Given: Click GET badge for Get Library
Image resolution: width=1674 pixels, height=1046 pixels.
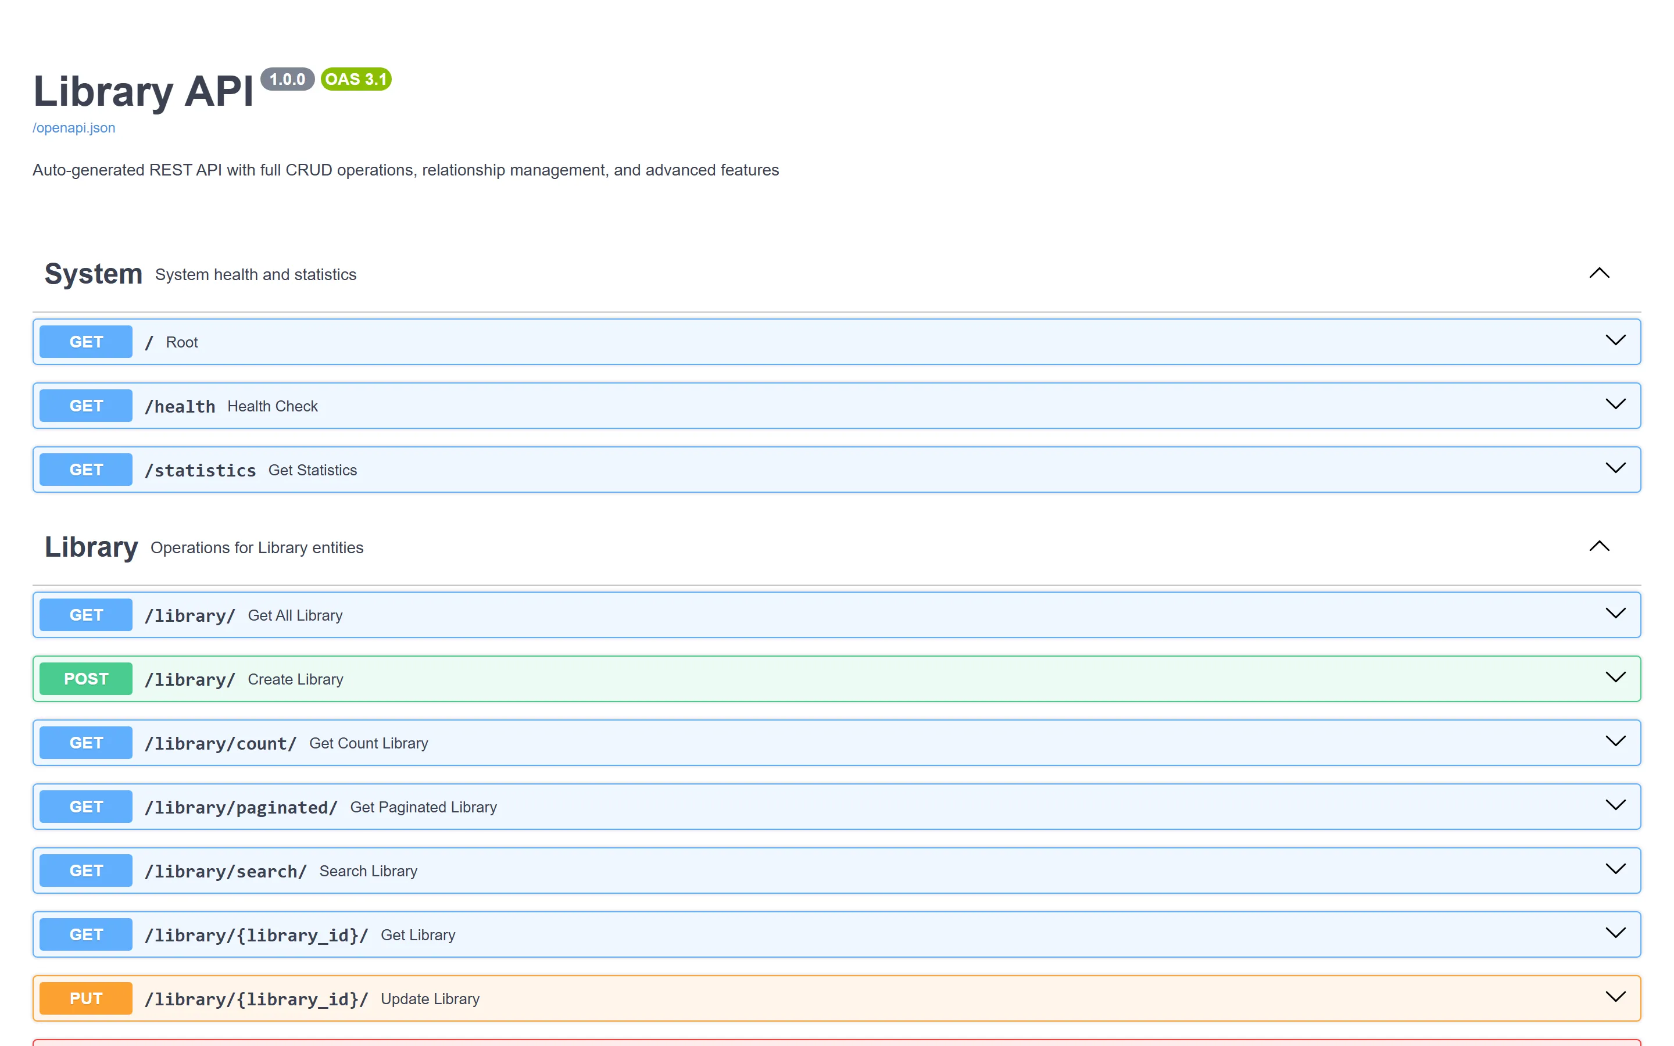Looking at the screenshot, I should [x=86, y=934].
